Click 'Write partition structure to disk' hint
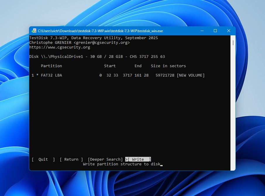Image resolution: width=265 pixels, height=196 pixels. (x=121, y=164)
